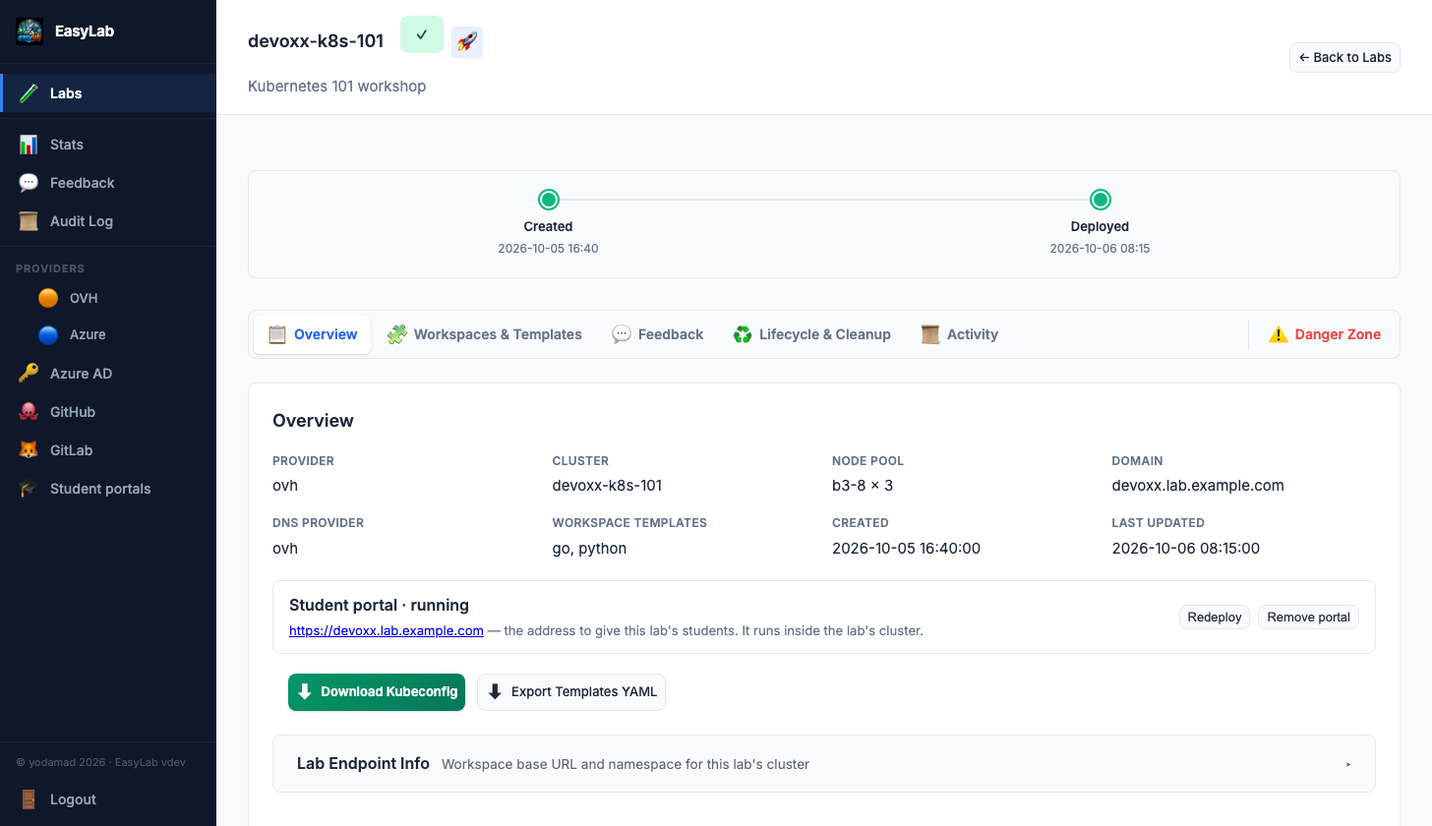Click the fox icon for GitLab

pyautogui.click(x=29, y=450)
